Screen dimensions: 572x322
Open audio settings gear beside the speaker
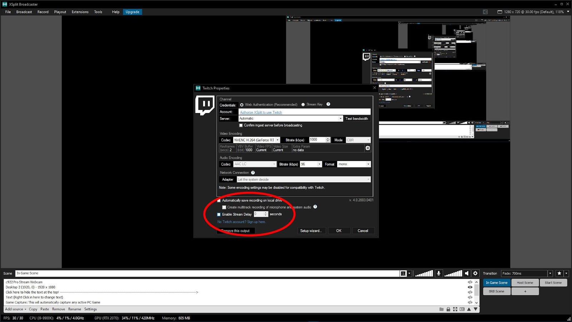point(475,273)
